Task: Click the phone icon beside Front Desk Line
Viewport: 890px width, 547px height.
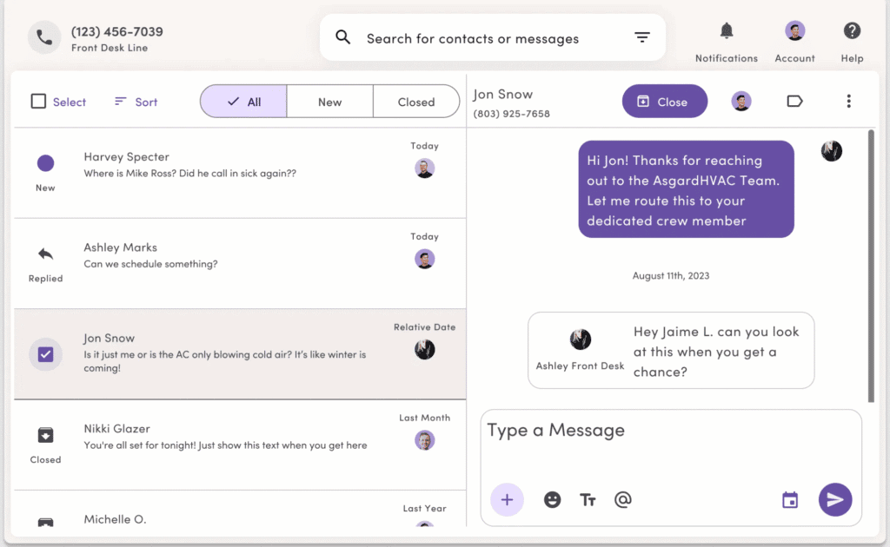Action: [x=44, y=37]
